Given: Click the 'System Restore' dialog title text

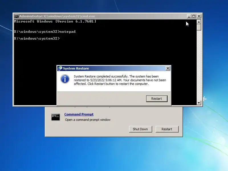Looking at the screenshot, I should click(x=76, y=68).
